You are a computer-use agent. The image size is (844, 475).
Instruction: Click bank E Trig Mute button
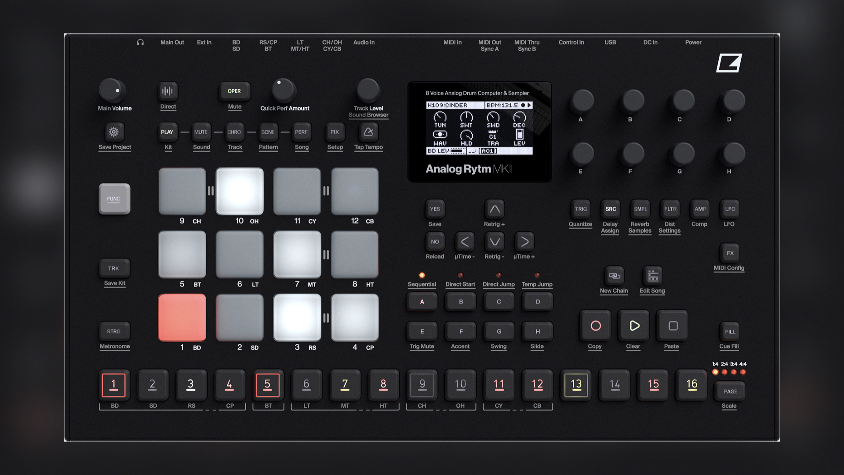click(422, 332)
